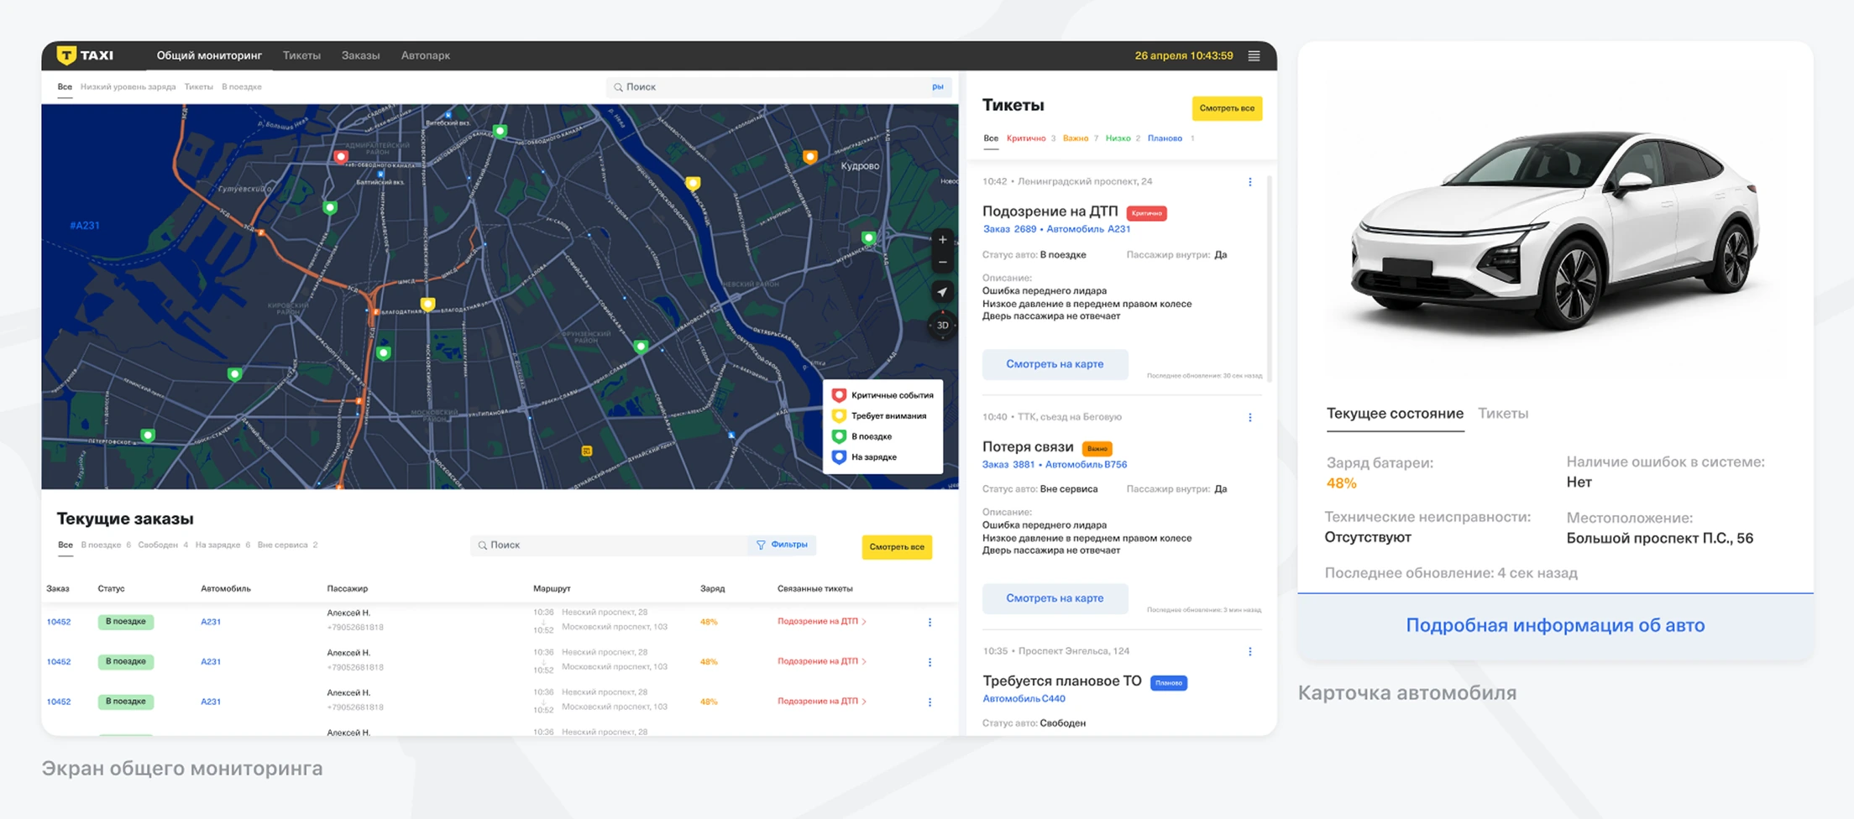This screenshot has width=1854, height=819.
Task: Click Смотреть на карте for Подозрение на ДТП
Action: 1055,364
